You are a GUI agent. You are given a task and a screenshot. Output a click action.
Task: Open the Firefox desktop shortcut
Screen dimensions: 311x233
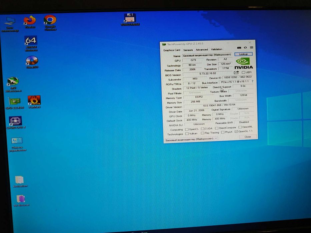tap(30, 22)
